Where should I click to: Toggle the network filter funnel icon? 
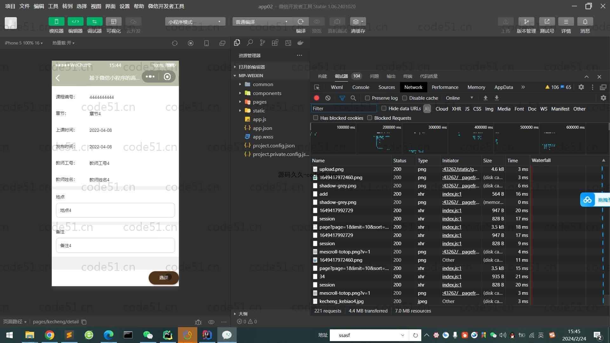point(342,98)
